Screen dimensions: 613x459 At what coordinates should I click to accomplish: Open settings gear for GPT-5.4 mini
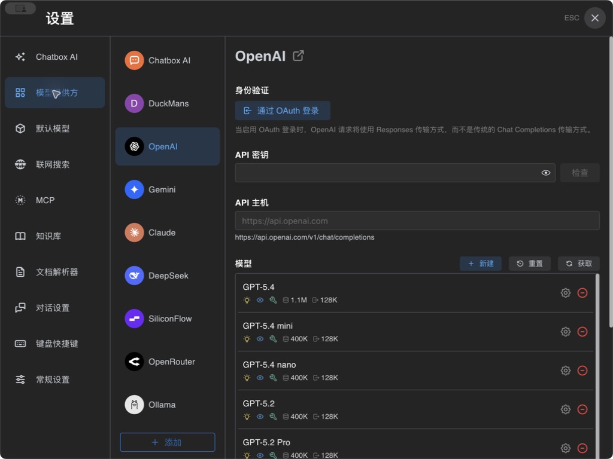coord(565,332)
